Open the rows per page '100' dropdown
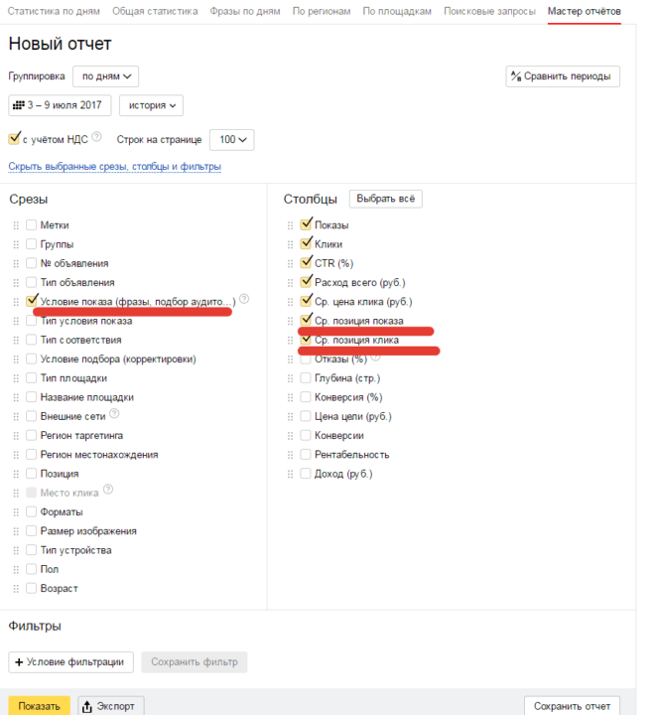The image size is (654, 715). tap(232, 140)
